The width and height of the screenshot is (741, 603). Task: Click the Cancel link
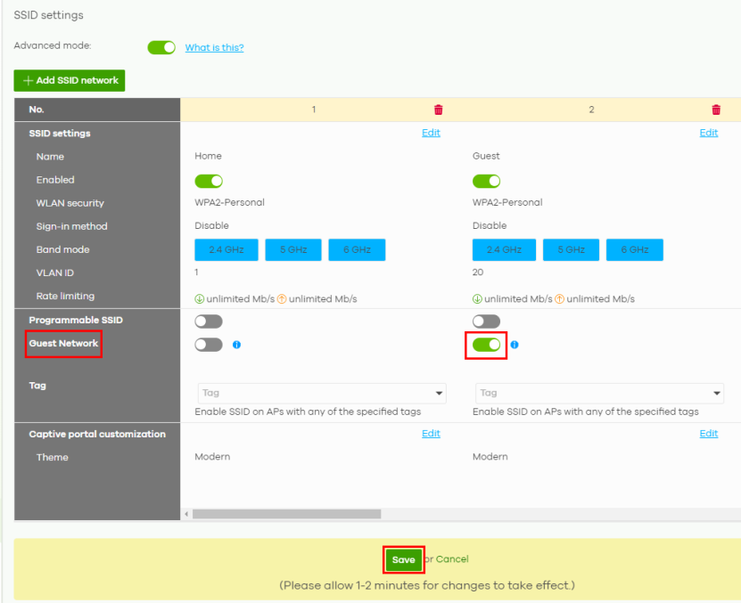click(x=452, y=559)
